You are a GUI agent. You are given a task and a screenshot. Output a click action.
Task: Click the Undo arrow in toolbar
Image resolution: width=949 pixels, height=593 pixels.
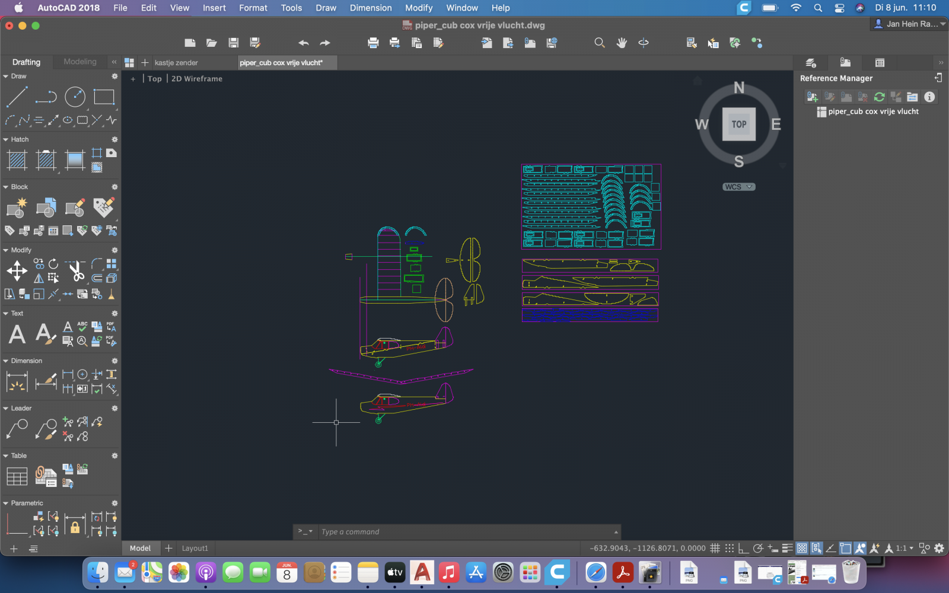pos(304,43)
